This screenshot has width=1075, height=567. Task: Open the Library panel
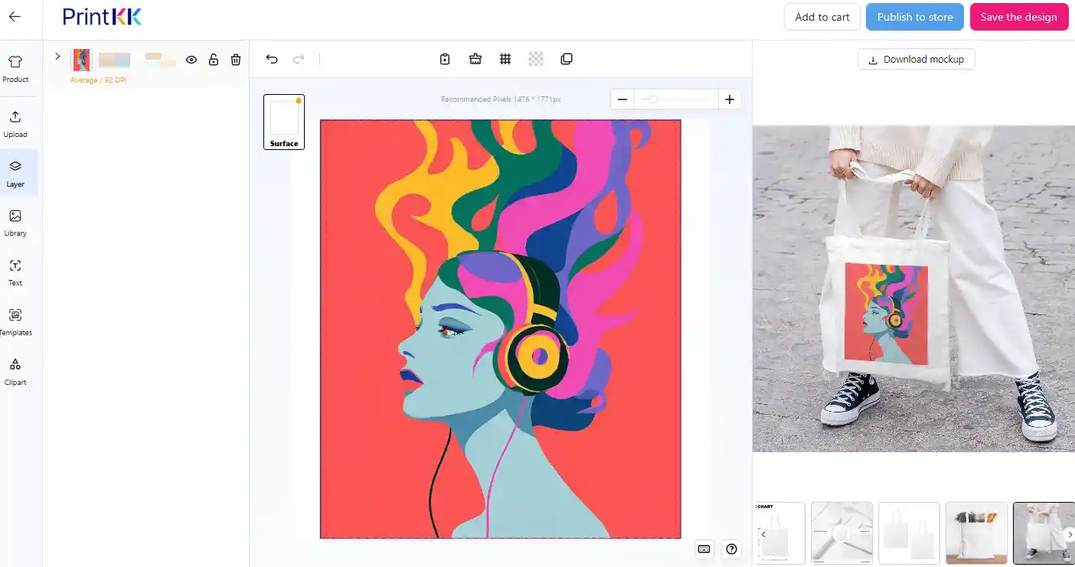15,223
